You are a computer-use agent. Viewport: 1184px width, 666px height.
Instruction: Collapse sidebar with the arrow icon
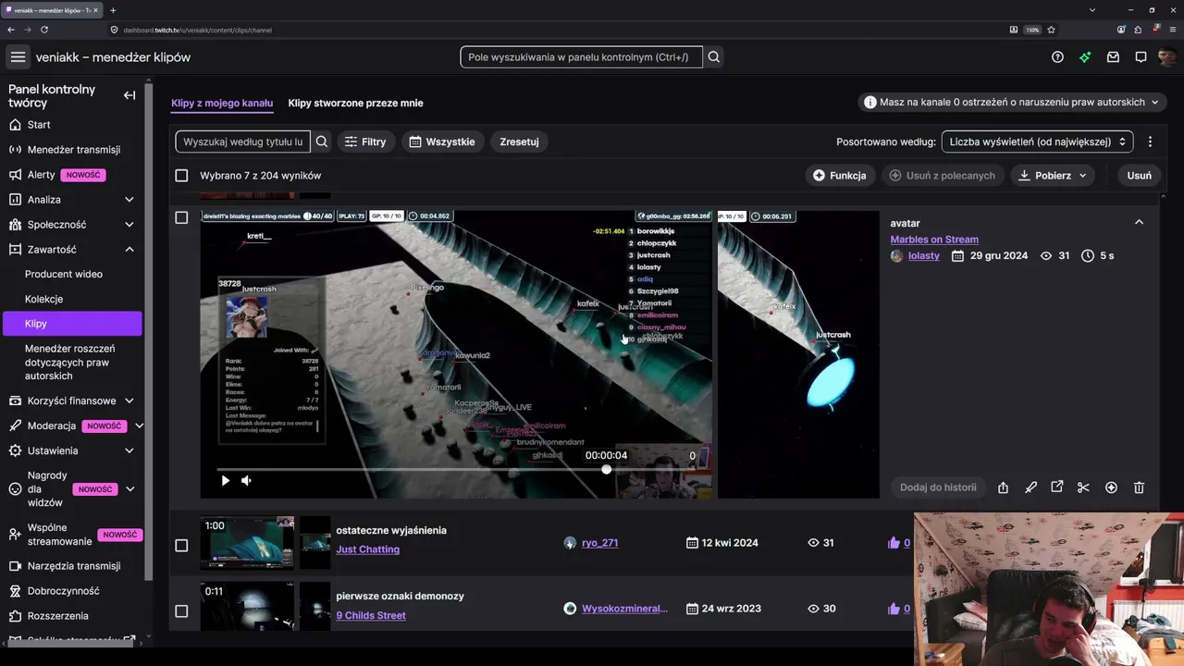pos(129,95)
